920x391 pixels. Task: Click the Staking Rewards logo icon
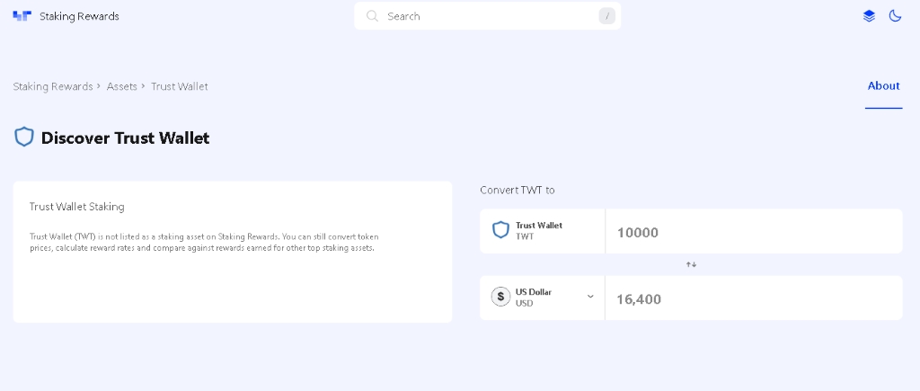(22, 16)
